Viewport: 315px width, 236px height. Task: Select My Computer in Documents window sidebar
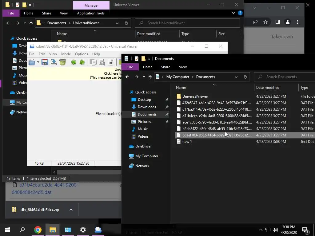[x=146, y=156]
